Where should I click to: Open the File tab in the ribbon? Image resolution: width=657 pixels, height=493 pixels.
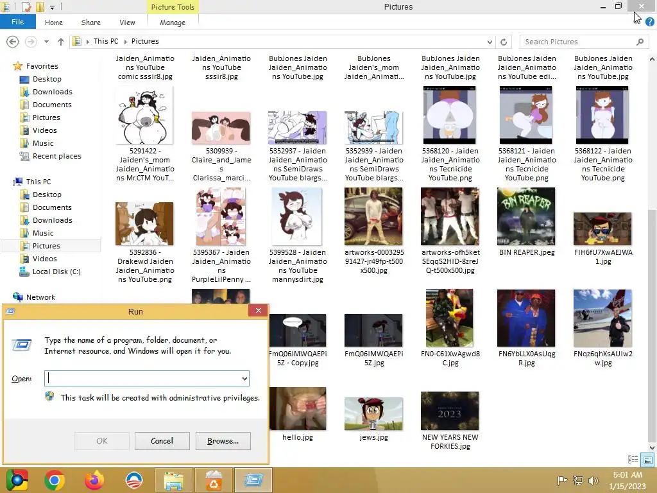17,22
